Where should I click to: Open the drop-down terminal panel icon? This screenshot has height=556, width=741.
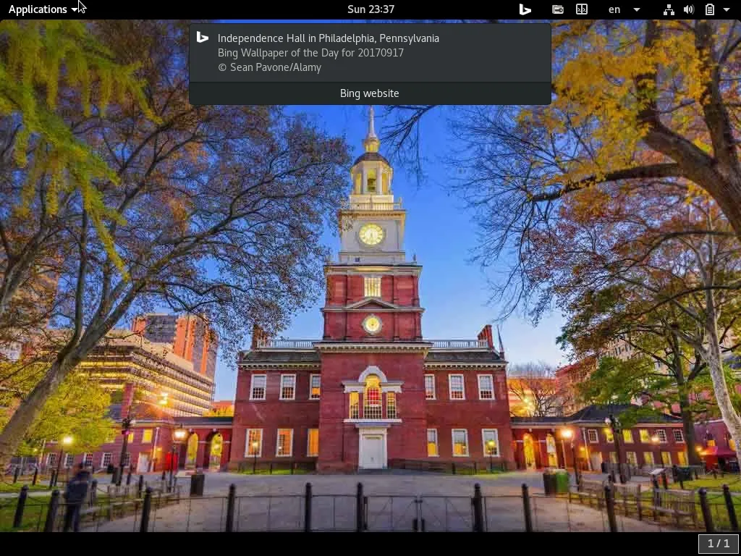(x=582, y=9)
